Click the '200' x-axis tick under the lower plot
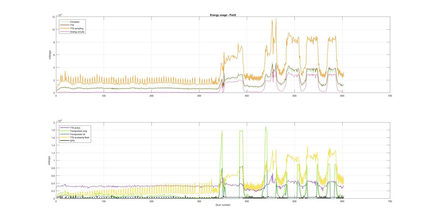The image size is (431, 223). (x=152, y=201)
